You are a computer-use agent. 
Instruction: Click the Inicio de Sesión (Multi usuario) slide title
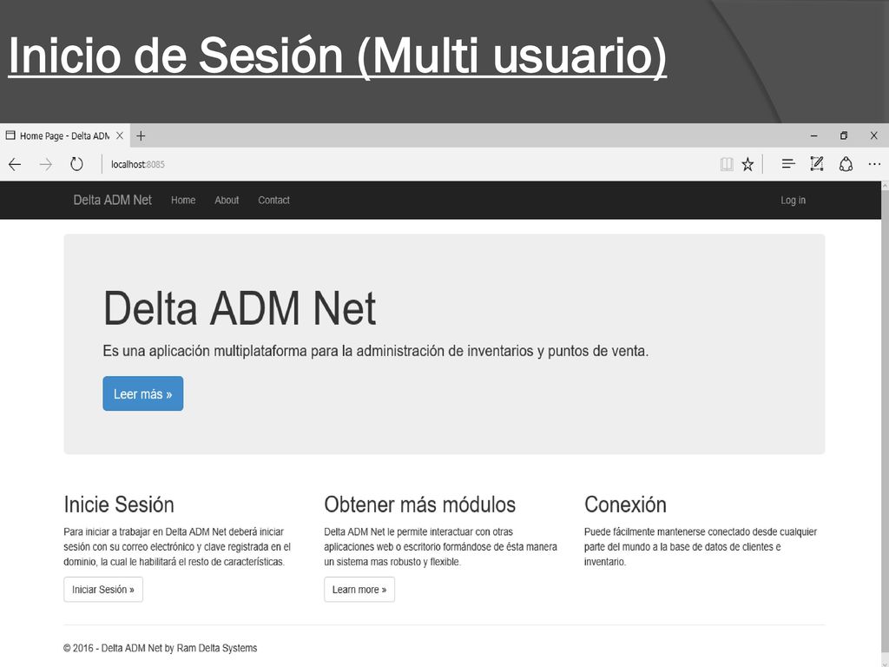click(338, 56)
